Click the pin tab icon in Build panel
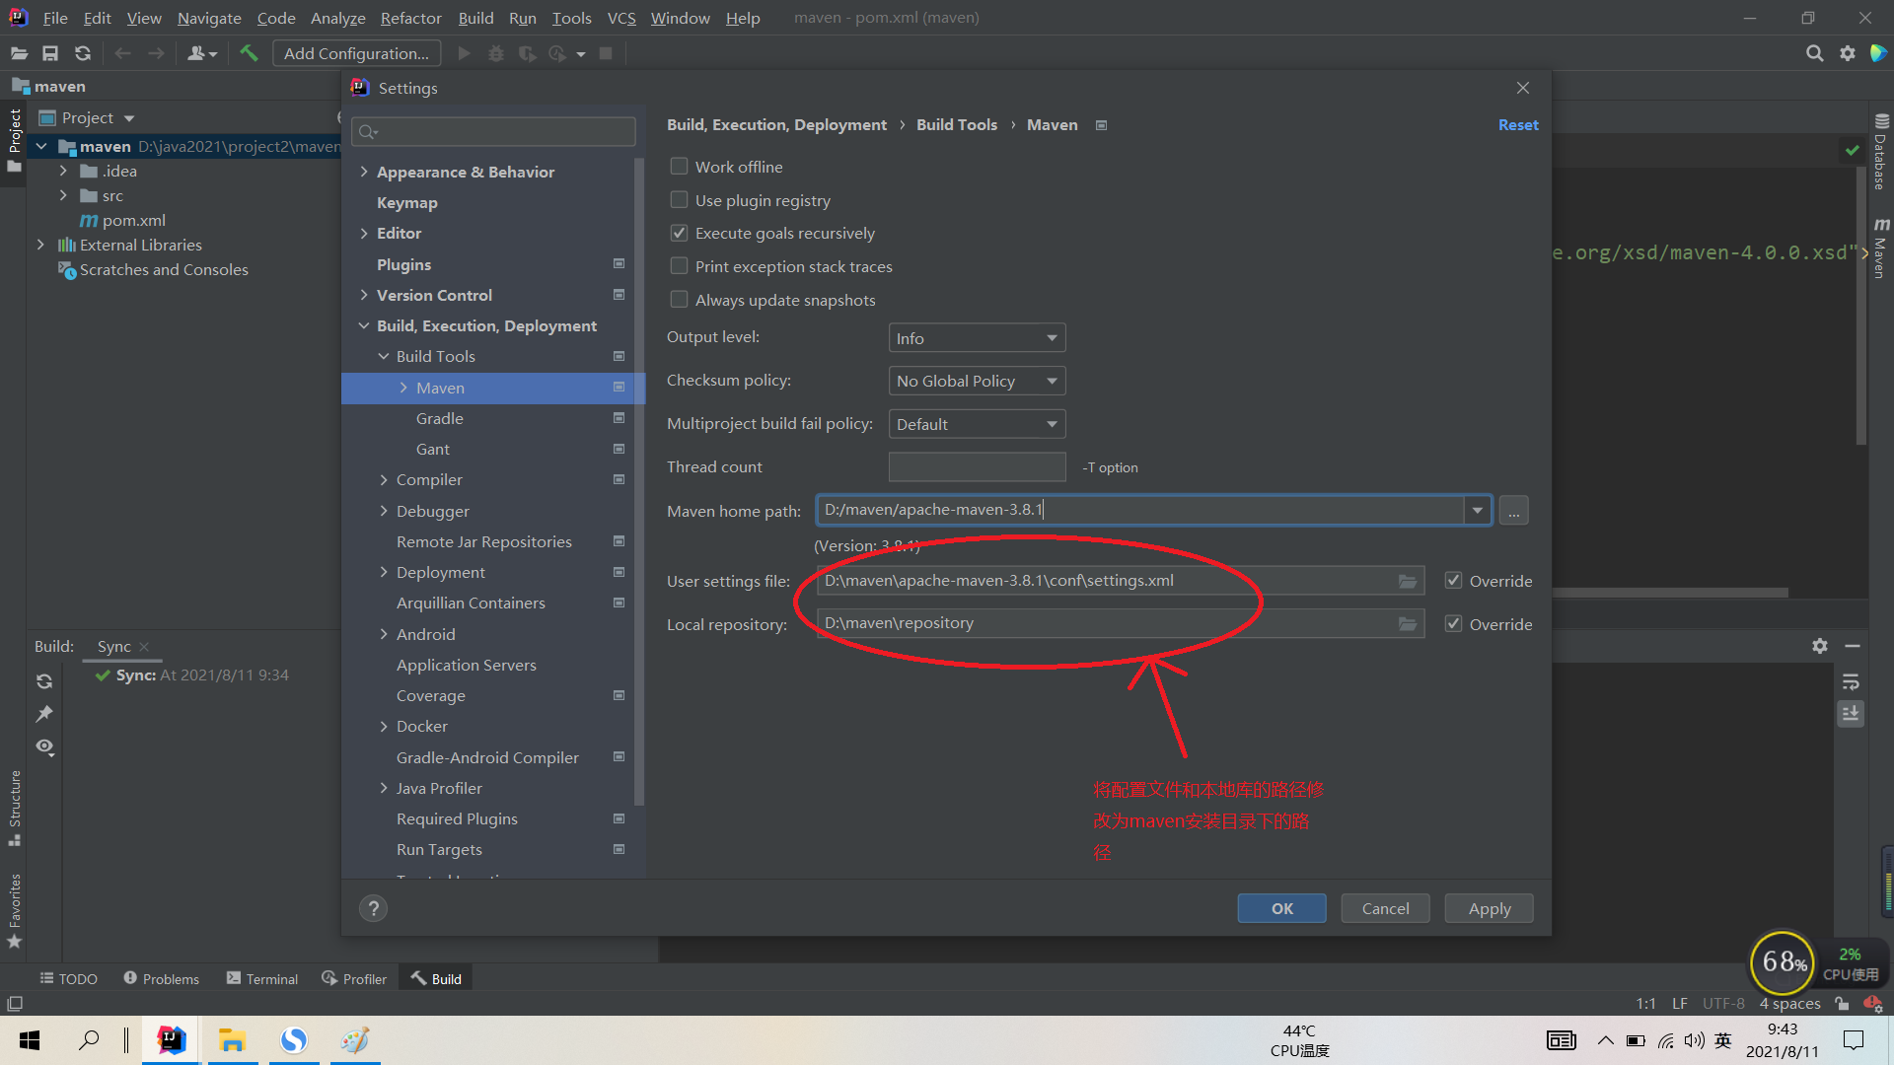The width and height of the screenshot is (1894, 1065). pyautogui.click(x=44, y=714)
